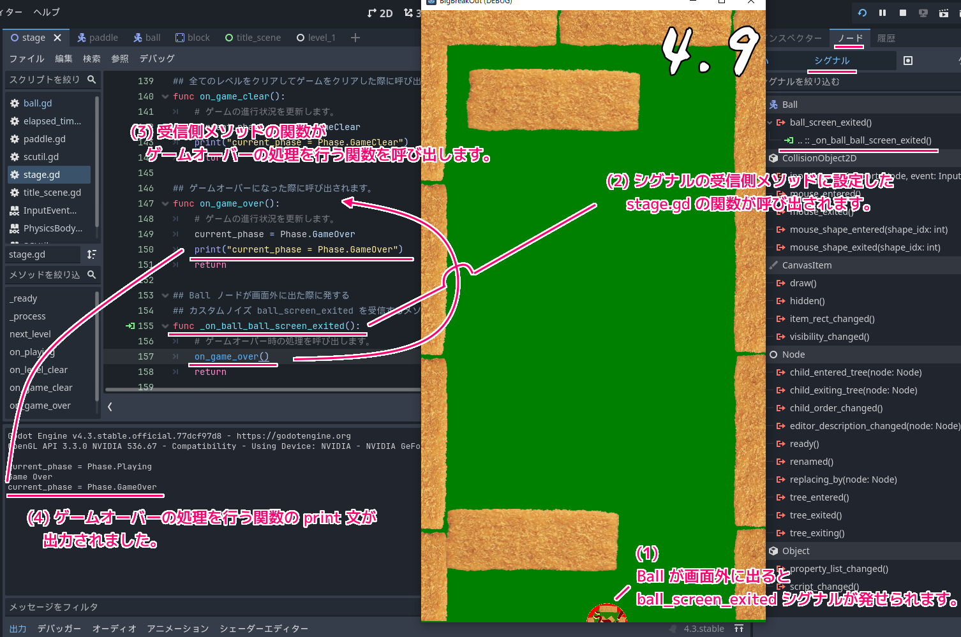
Task: Toggle the scripts panel arrow
Action: [x=110, y=406]
